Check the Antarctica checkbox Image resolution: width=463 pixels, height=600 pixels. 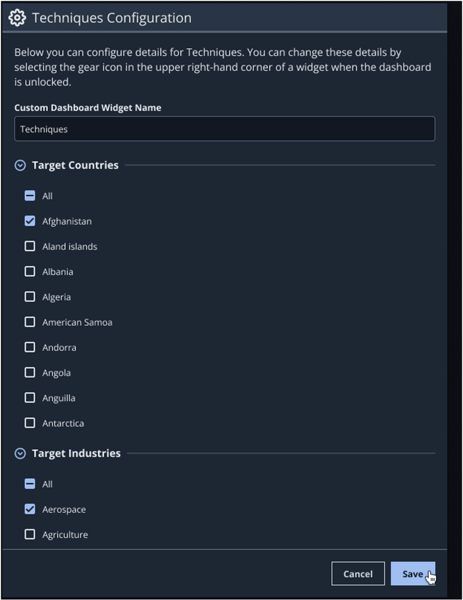30,422
